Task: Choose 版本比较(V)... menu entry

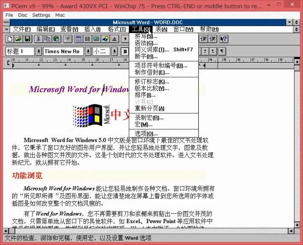Action: click(164, 88)
